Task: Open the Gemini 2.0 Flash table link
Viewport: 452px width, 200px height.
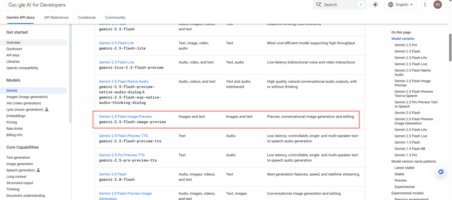Action: coord(113,175)
